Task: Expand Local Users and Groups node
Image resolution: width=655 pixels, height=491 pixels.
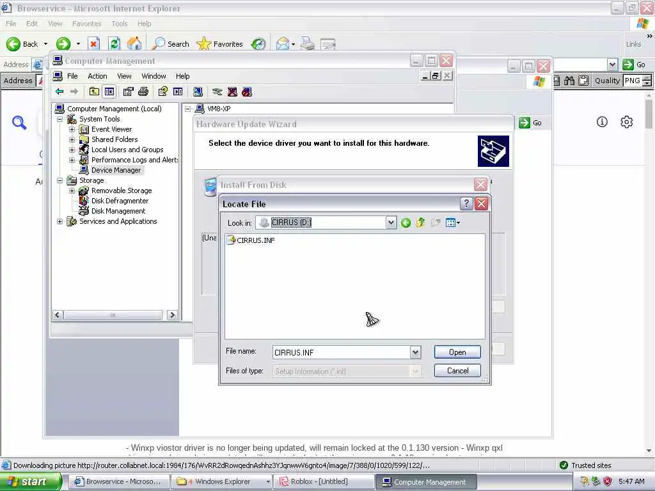Action: [x=72, y=150]
